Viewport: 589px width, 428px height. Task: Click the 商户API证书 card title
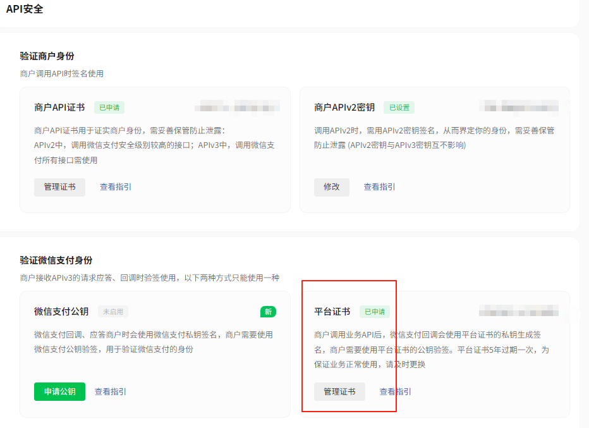click(x=59, y=107)
